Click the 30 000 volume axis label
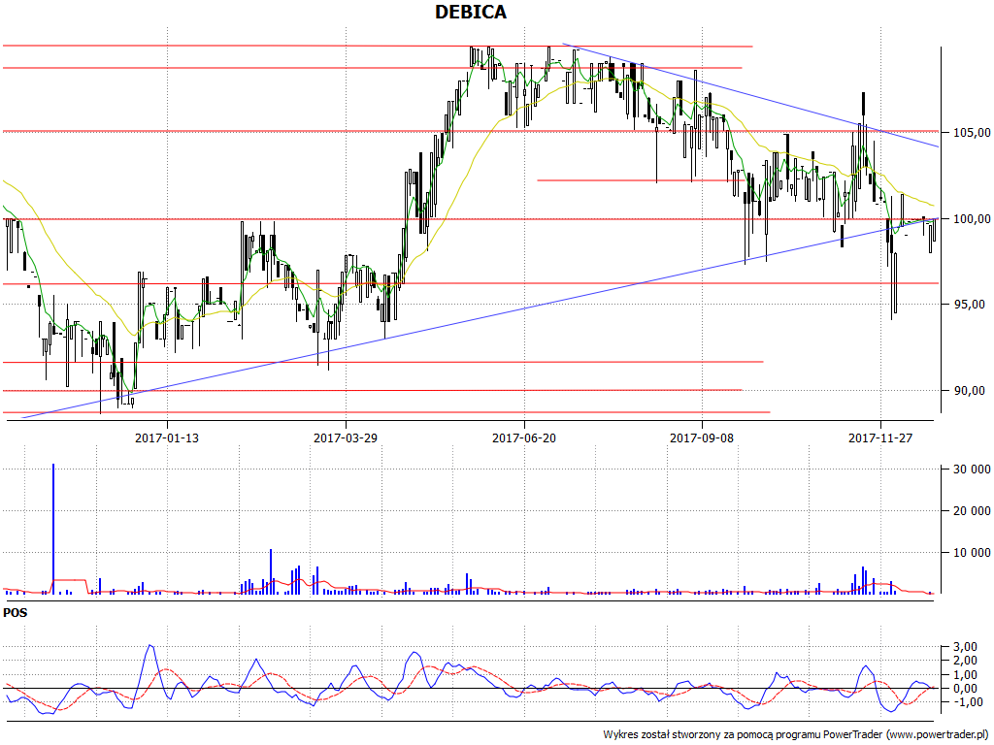Viewport: 994px width, 745px height. pos(972,470)
